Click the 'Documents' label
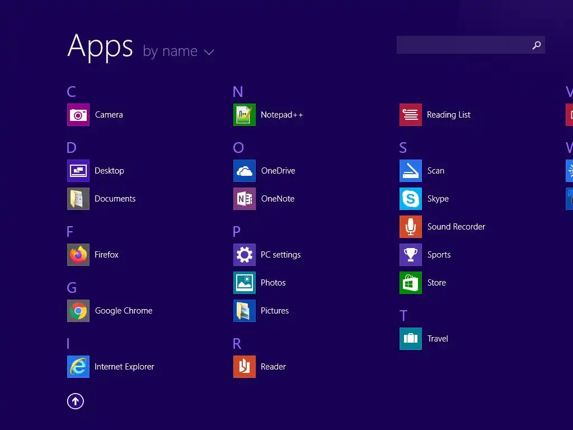573x430 pixels. click(x=115, y=199)
